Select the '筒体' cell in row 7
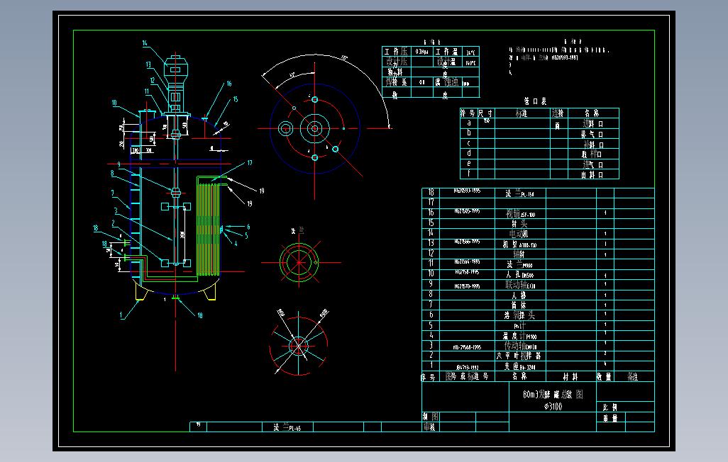This screenshot has width=728, height=462. 519,305
